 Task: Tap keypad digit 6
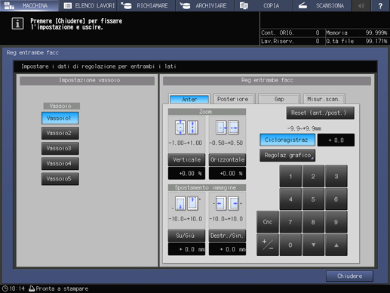336,199
